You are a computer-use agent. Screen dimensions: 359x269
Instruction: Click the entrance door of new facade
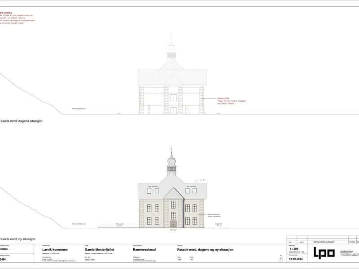click(x=173, y=224)
